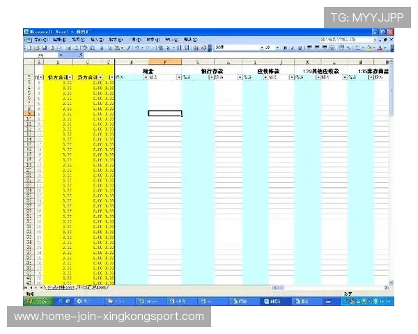Click column G header to select column
This screenshot has height=334, width=418.
197,63
